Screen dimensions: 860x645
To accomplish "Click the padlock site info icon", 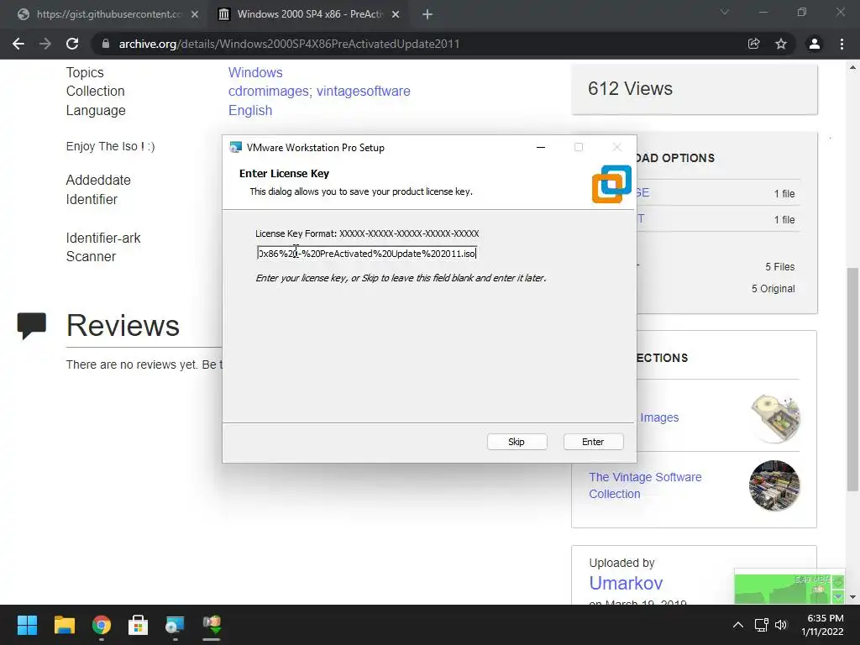I will (106, 44).
